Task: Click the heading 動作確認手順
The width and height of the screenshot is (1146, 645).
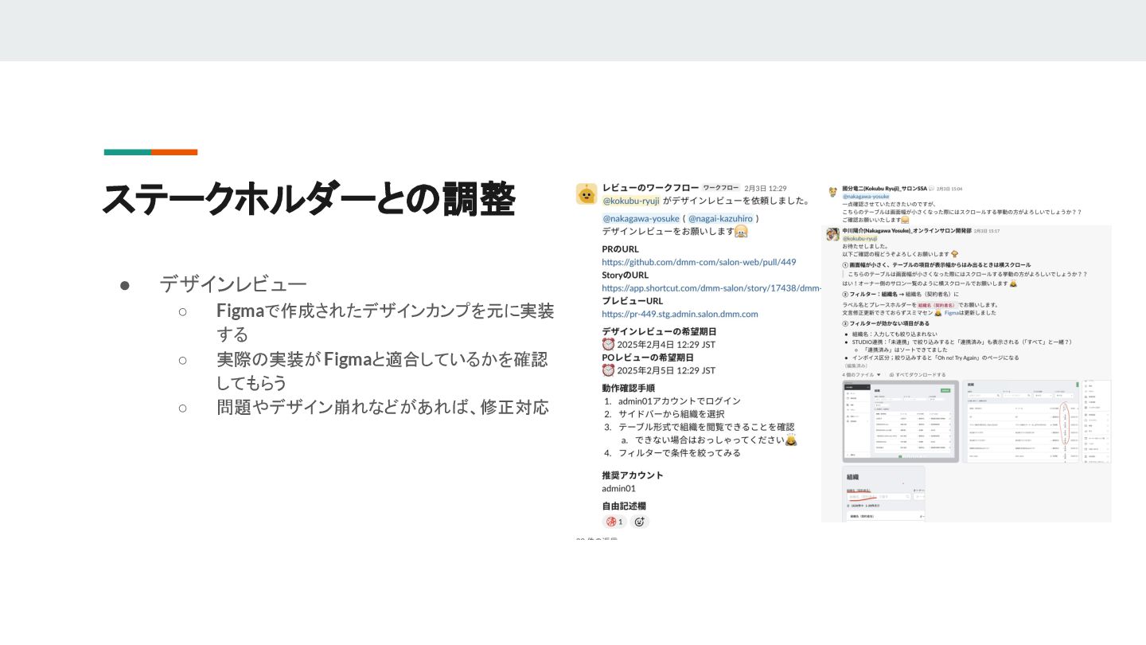Action: [629, 388]
